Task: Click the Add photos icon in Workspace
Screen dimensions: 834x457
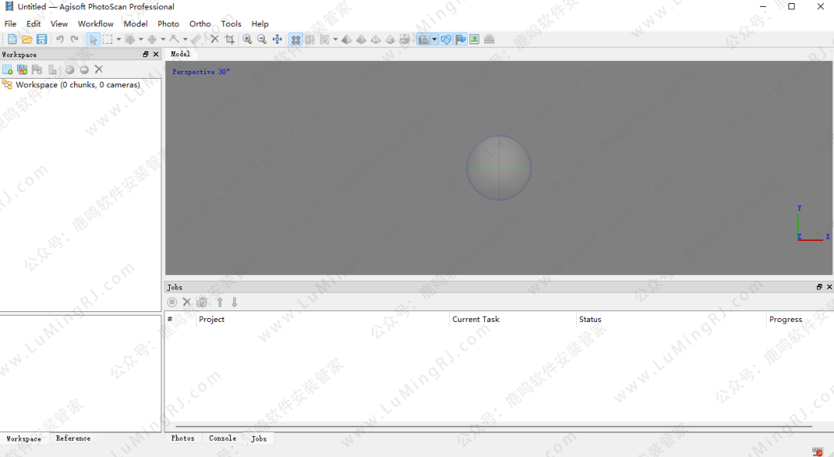Action: click(22, 69)
